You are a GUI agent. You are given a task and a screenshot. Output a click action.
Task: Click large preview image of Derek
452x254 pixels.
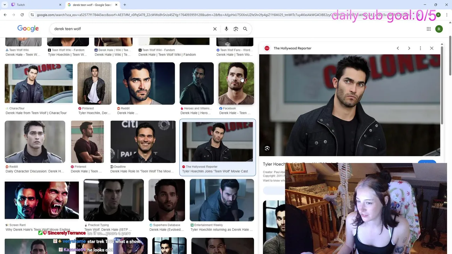(x=350, y=105)
